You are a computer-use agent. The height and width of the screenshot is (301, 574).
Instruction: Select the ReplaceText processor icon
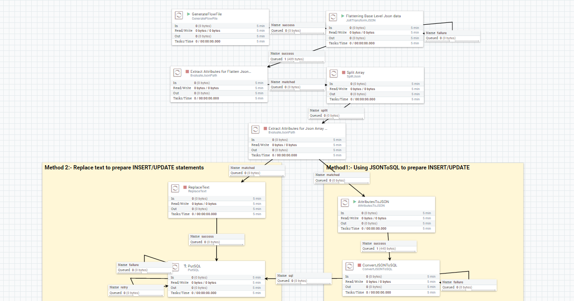pos(175,189)
